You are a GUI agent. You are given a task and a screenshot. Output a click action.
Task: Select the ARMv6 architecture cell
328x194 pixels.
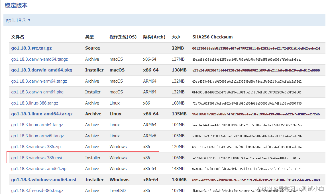(x=150, y=136)
